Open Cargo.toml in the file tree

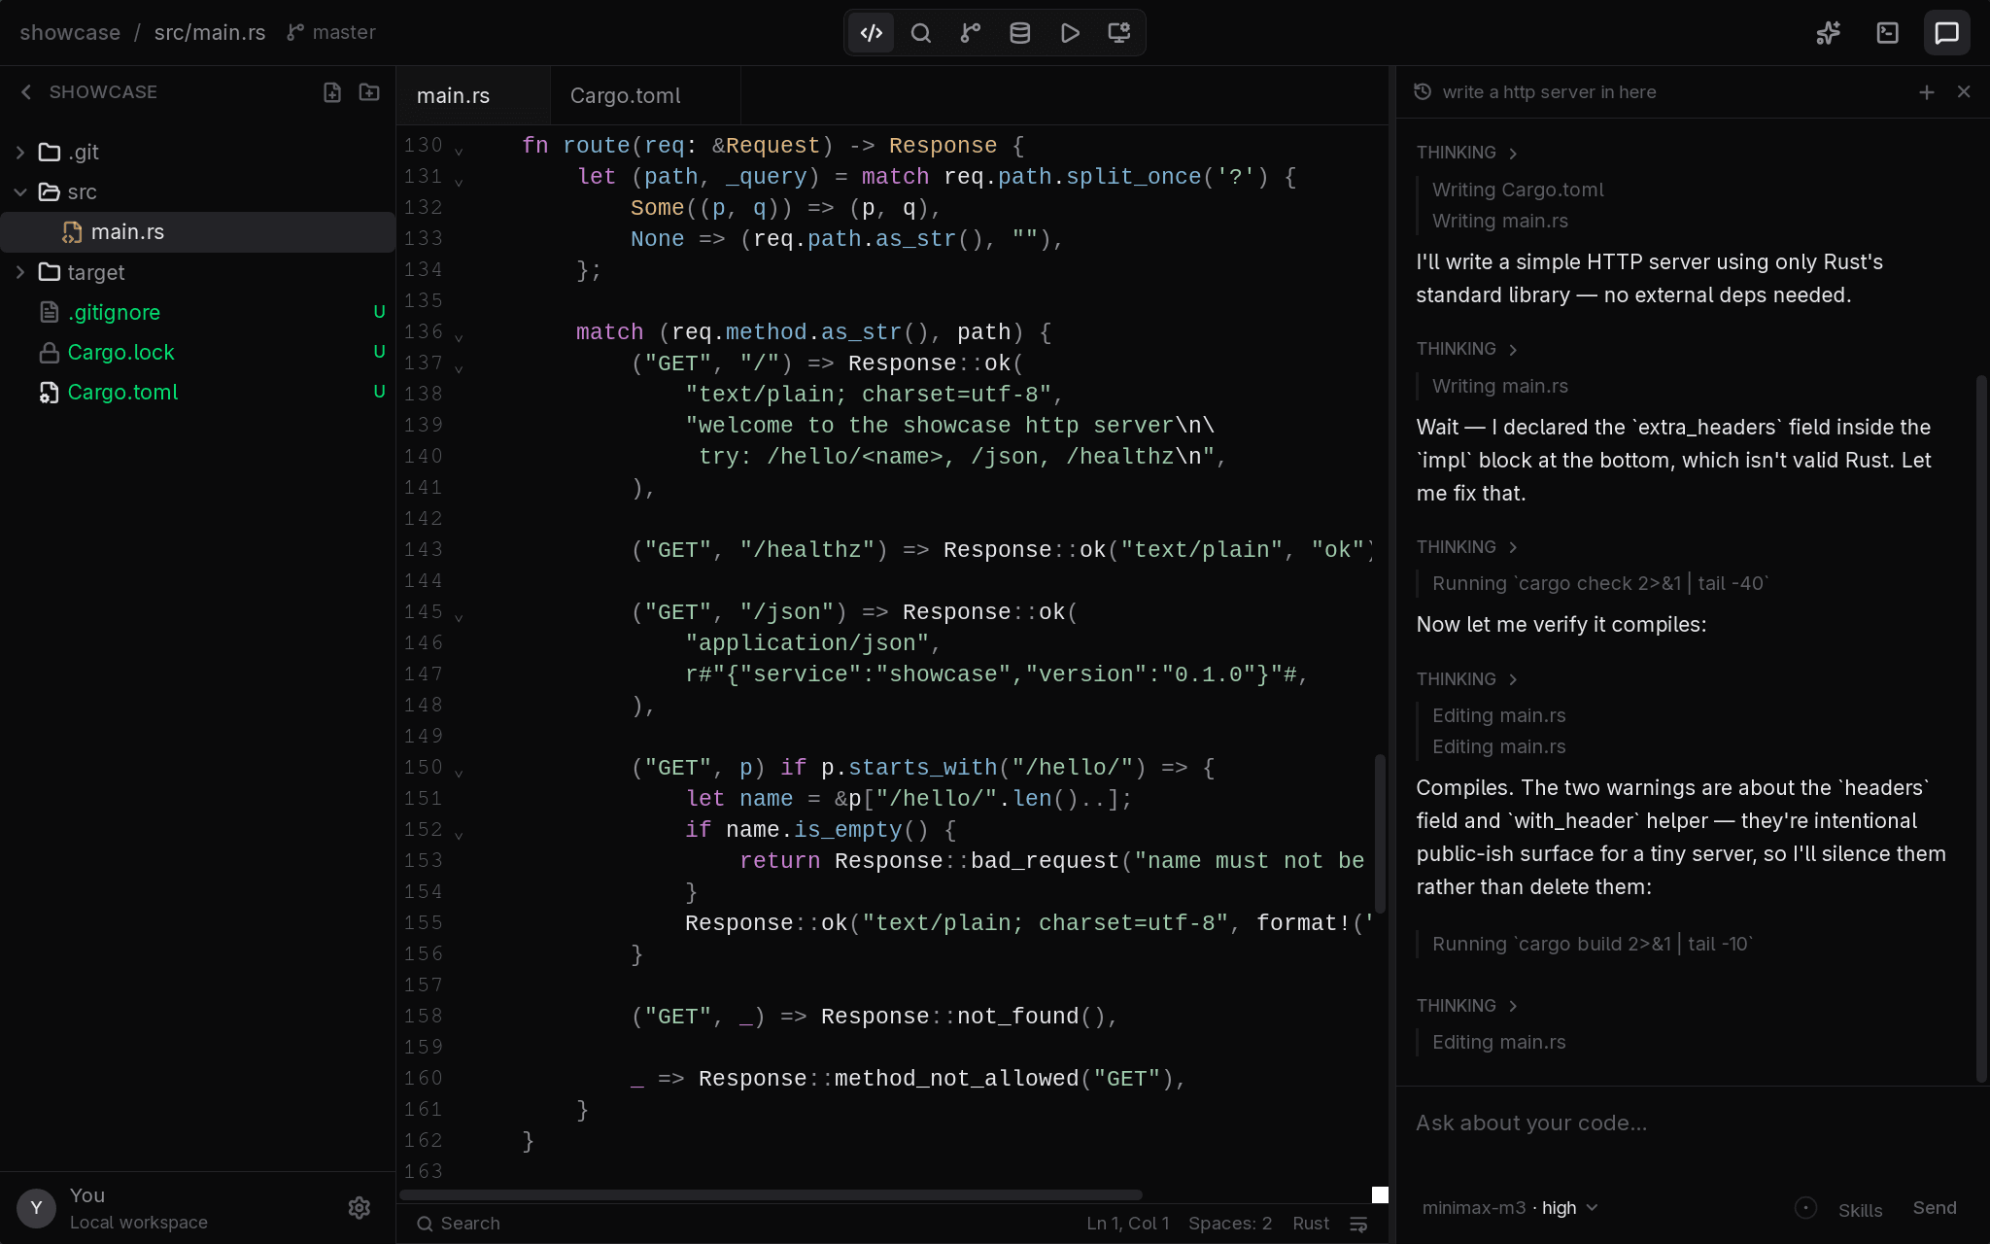(197, 392)
